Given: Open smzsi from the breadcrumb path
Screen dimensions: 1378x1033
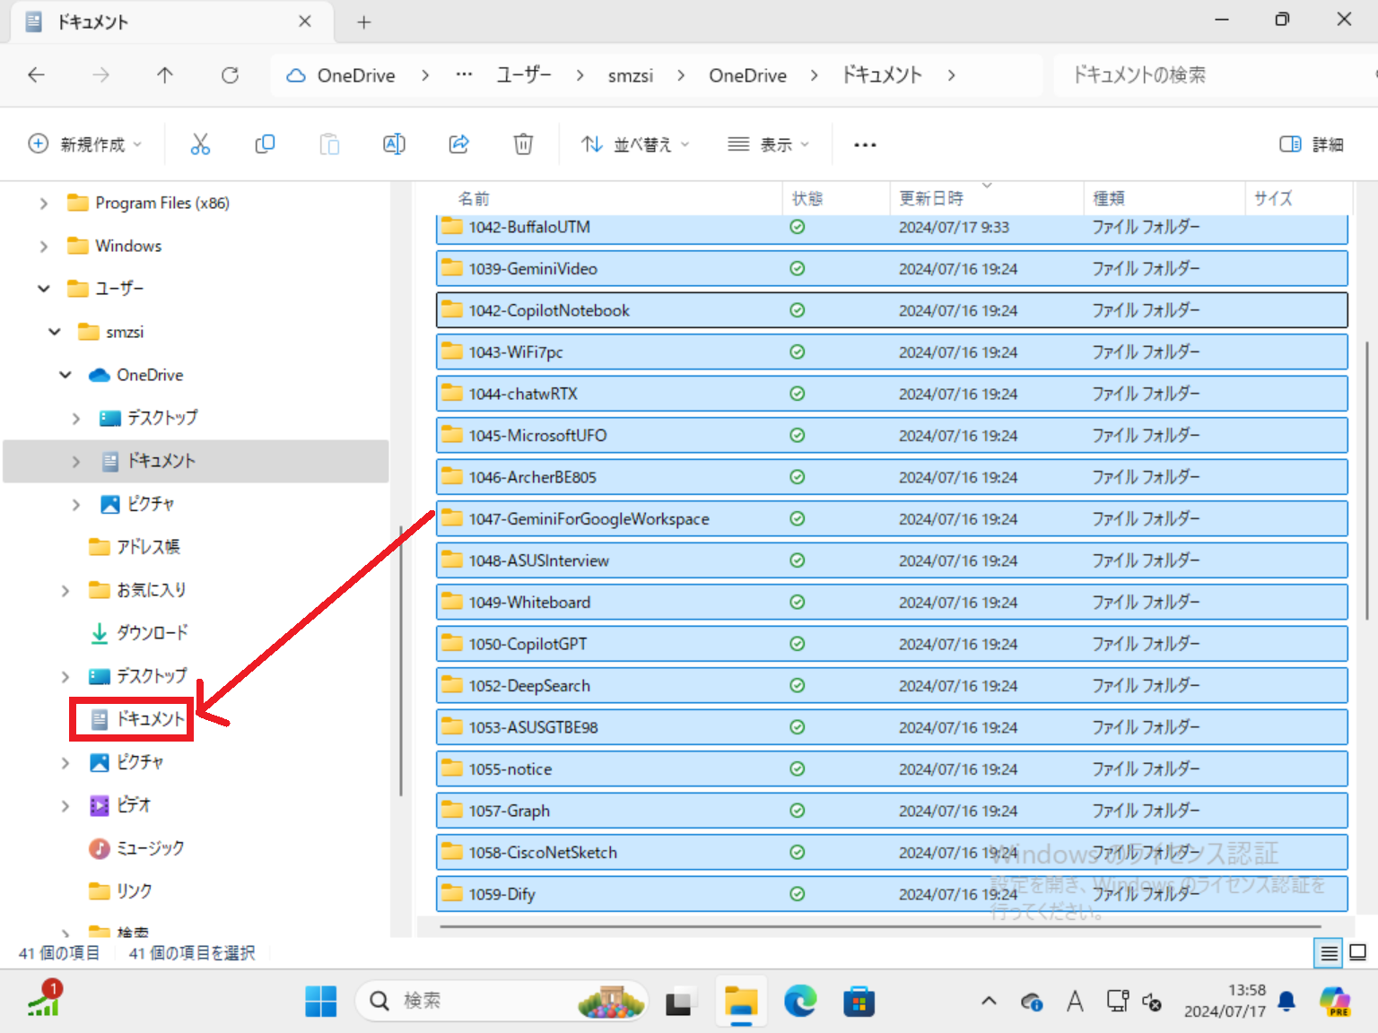Looking at the screenshot, I should click(631, 75).
